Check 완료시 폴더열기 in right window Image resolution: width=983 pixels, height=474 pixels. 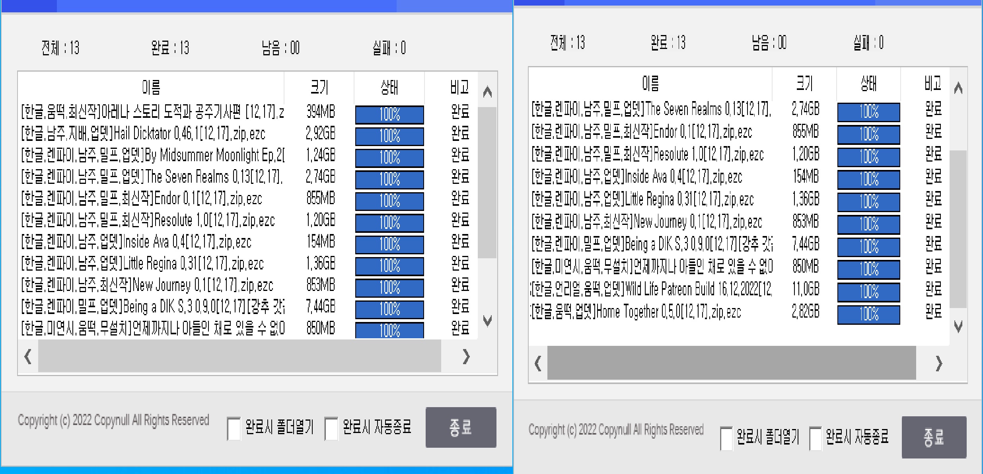[726, 438]
